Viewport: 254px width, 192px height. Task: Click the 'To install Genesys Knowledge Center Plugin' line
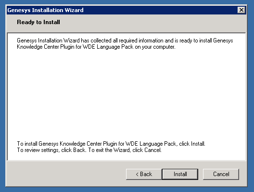(111, 144)
